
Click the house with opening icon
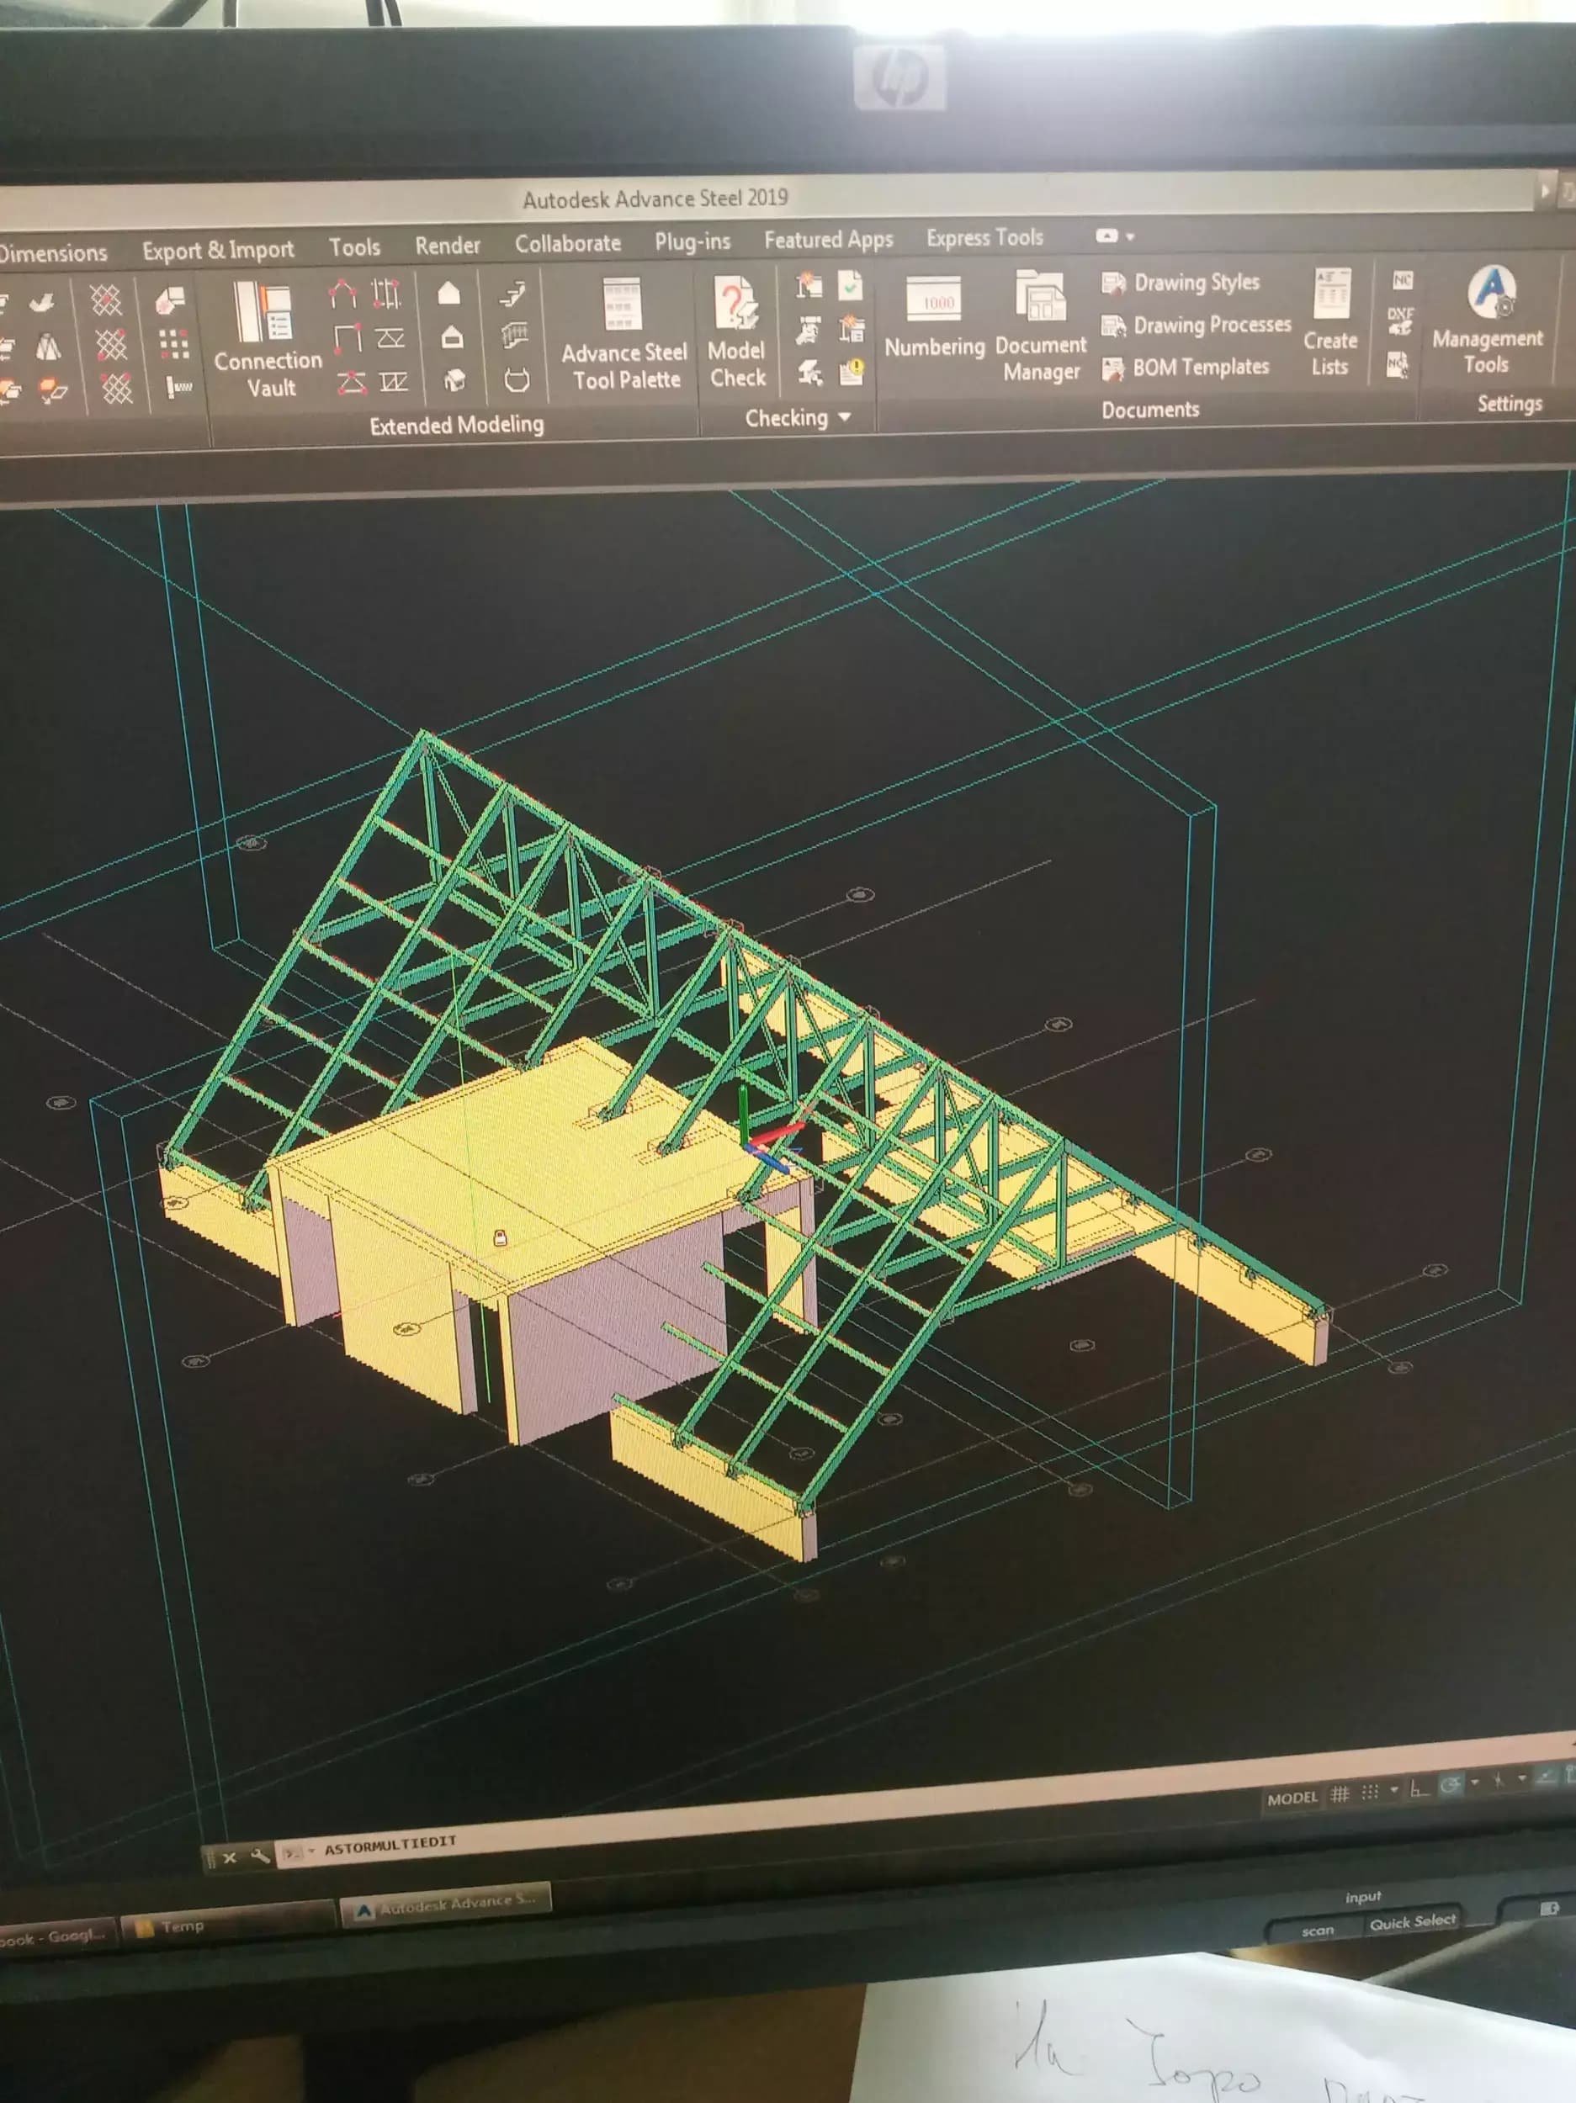pos(453,336)
